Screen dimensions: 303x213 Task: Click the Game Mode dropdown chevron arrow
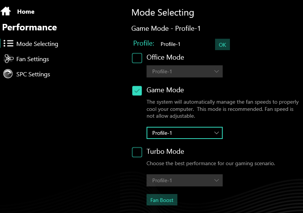point(217,133)
